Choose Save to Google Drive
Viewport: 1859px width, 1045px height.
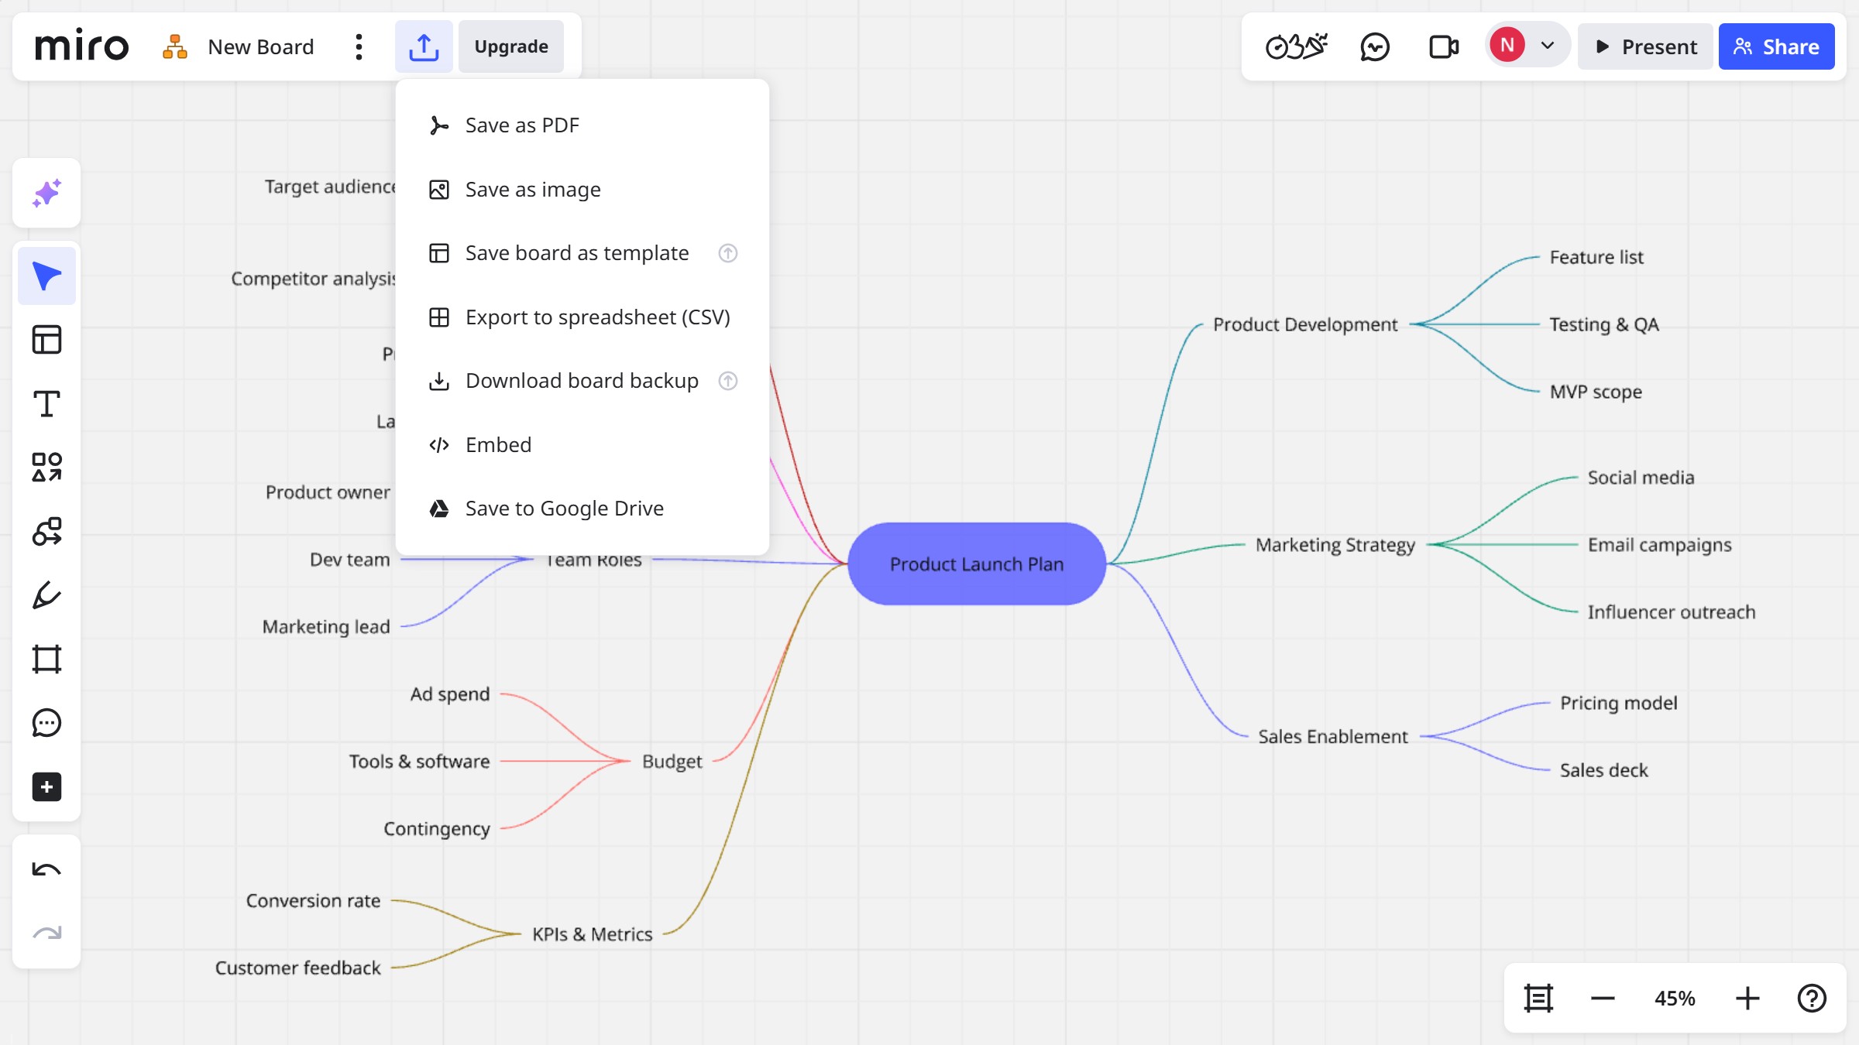pyautogui.click(x=564, y=509)
